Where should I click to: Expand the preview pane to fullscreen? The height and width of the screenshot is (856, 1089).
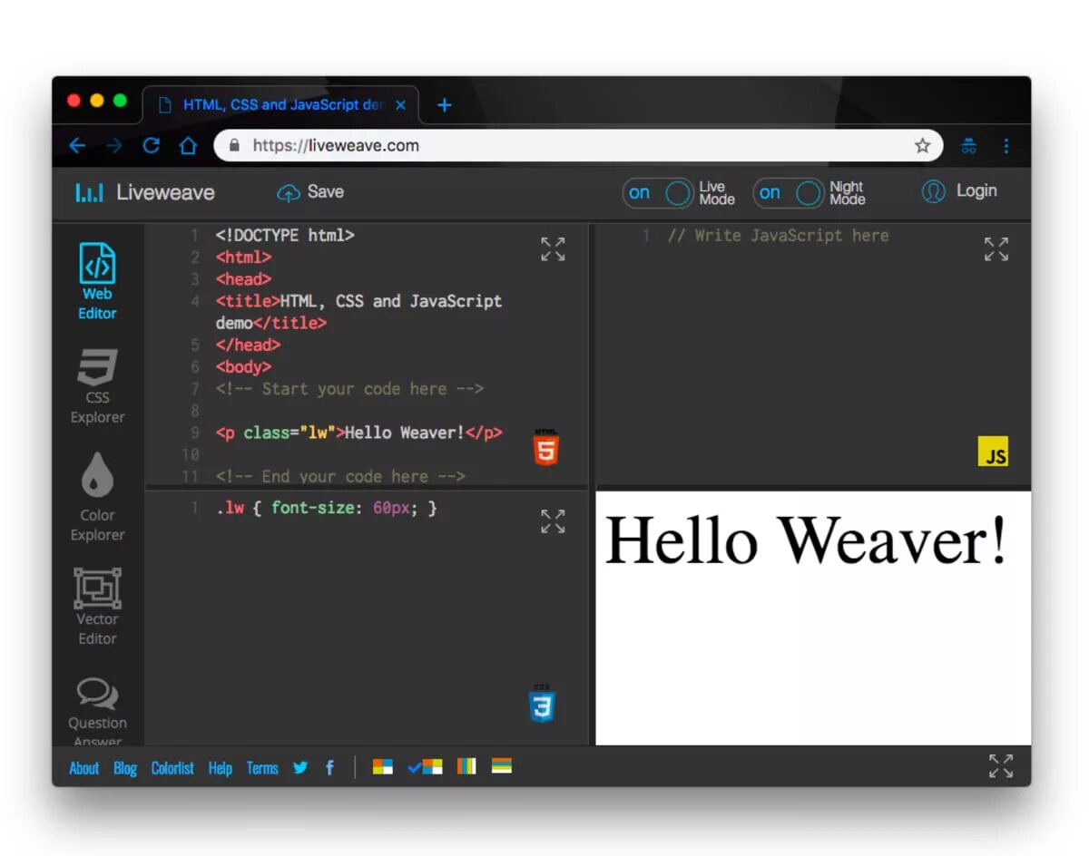(1001, 766)
